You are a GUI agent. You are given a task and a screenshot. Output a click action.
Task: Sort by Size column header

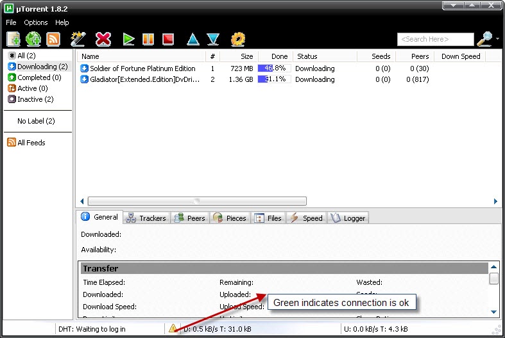pyautogui.click(x=239, y=56)
